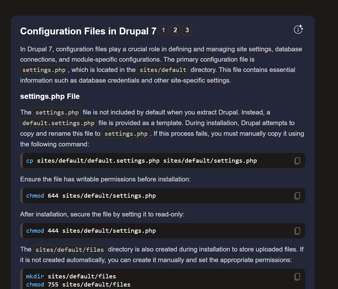Click the 'sites/default/files' inline code
Image resolution: width=338 pixels, height=289 pixels.
tap(70, 250)
